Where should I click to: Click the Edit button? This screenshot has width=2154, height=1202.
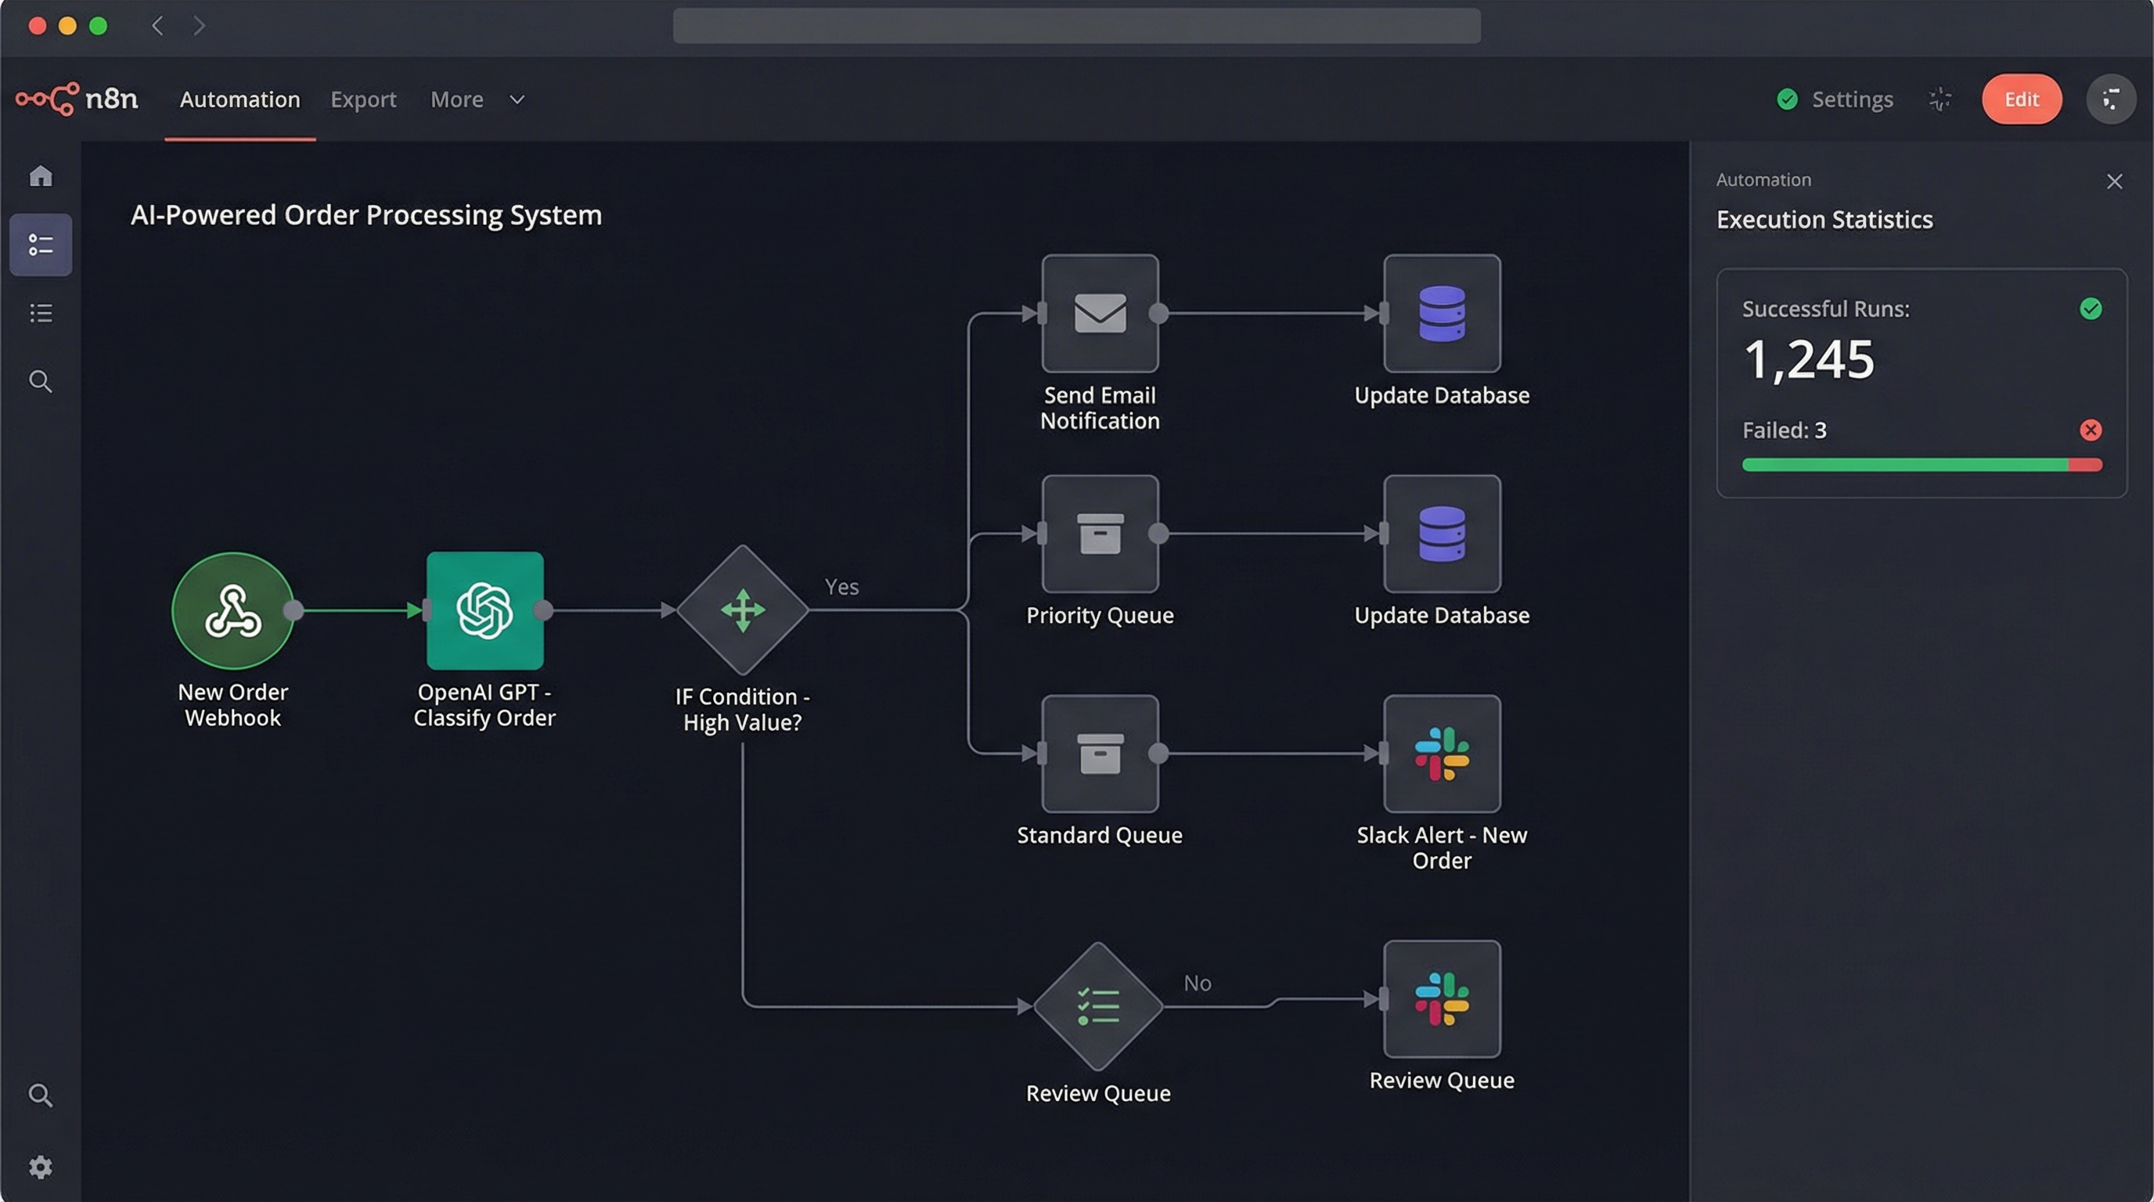pos(2021,99)
